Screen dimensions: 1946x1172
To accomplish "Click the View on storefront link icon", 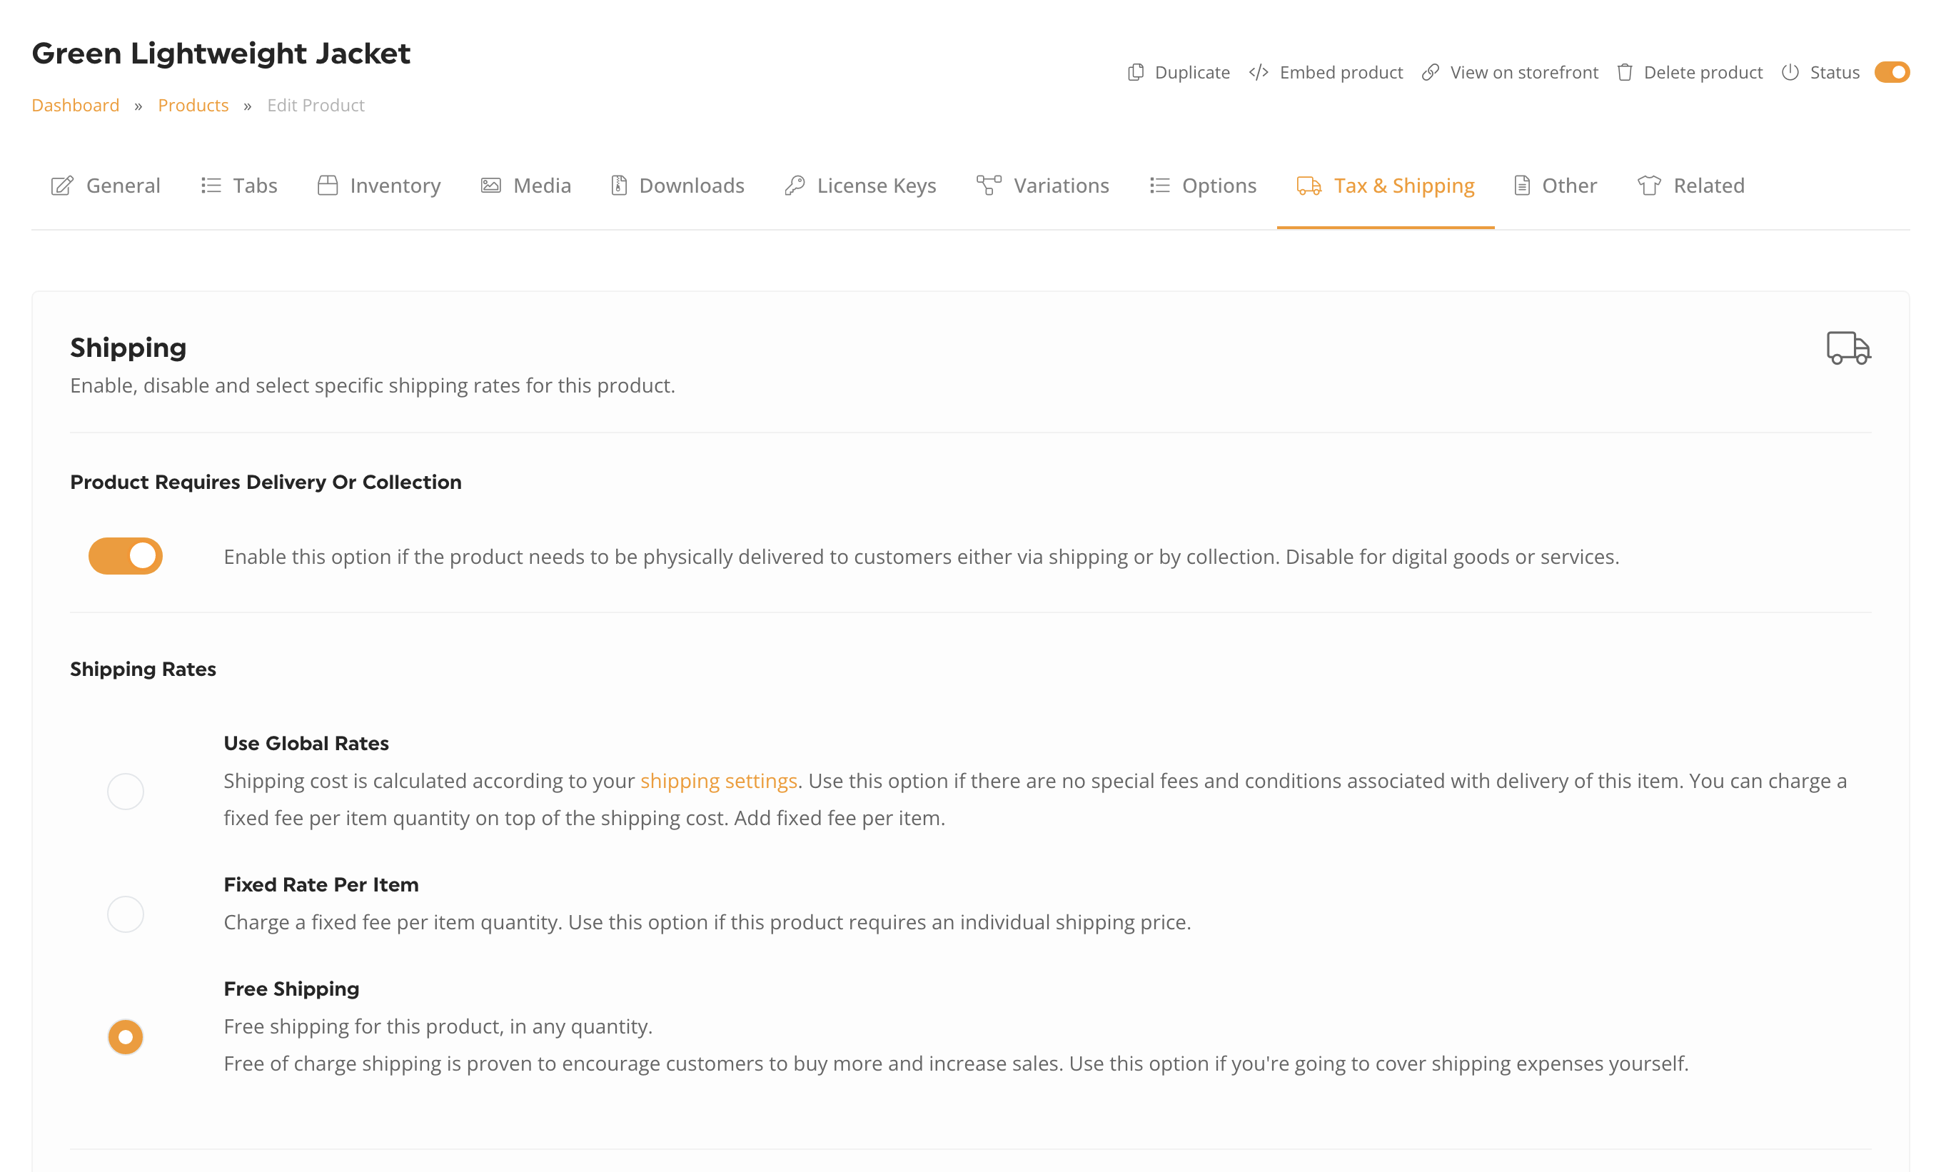I will 1431,73.
